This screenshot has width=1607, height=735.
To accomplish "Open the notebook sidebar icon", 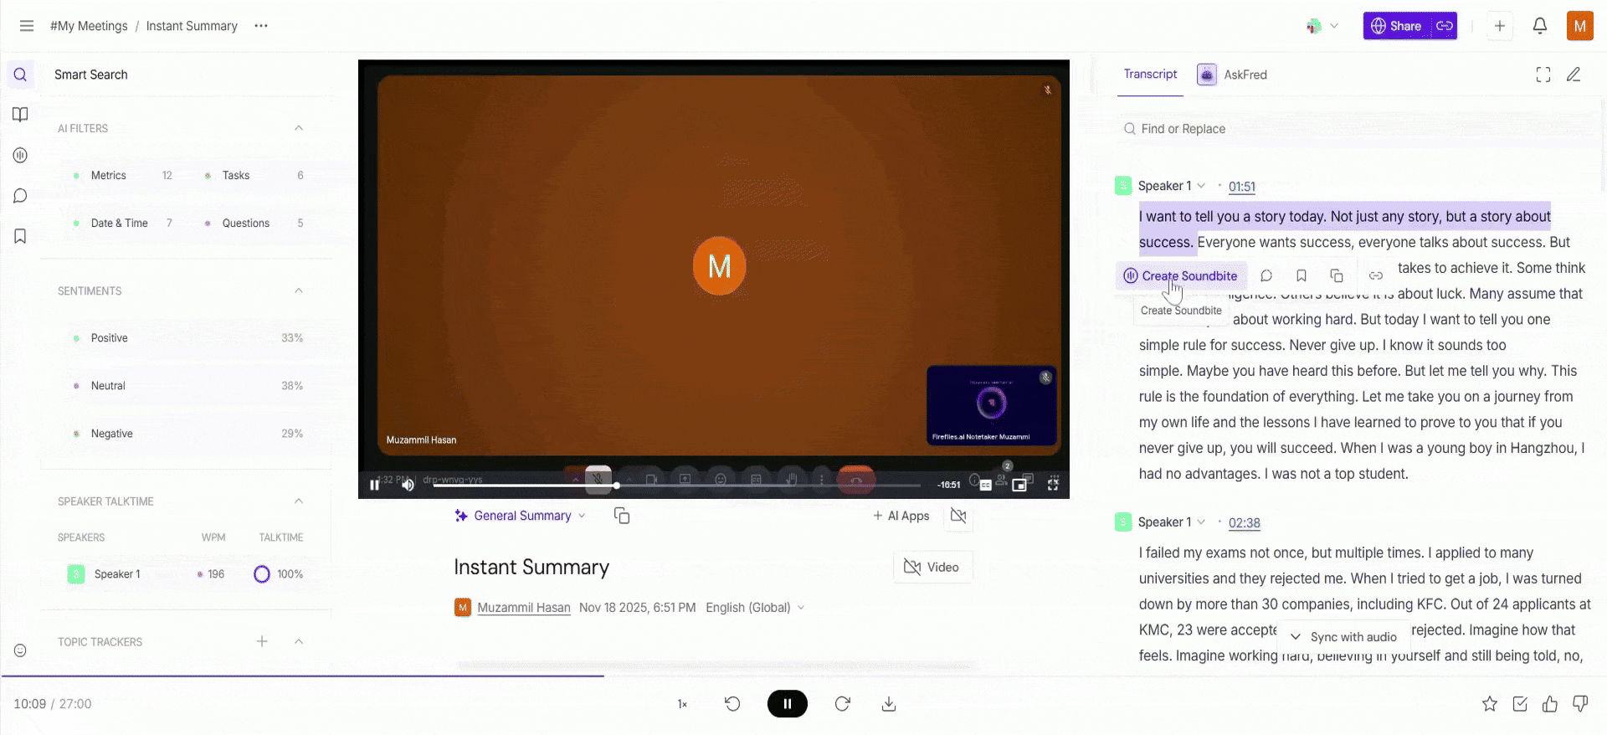I will click(x=21, y=115).
